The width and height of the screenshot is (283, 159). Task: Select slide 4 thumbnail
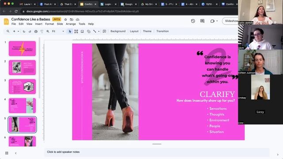tap(22, 106)
